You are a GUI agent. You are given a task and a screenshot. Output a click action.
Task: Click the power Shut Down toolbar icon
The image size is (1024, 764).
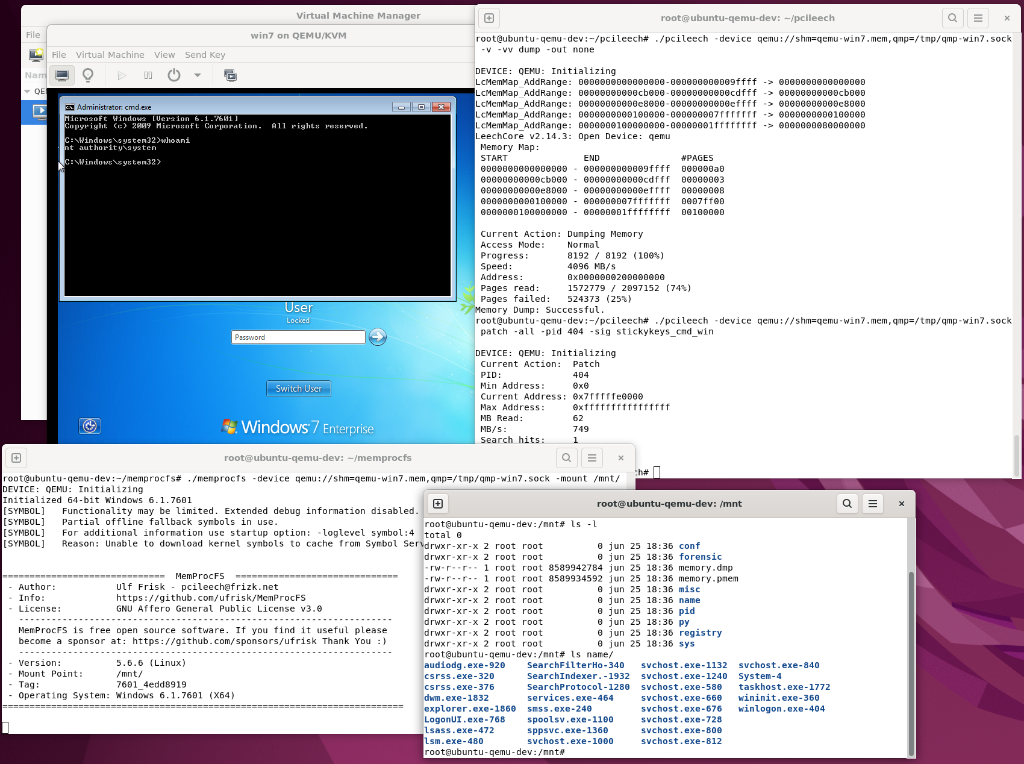coord(174,75)
